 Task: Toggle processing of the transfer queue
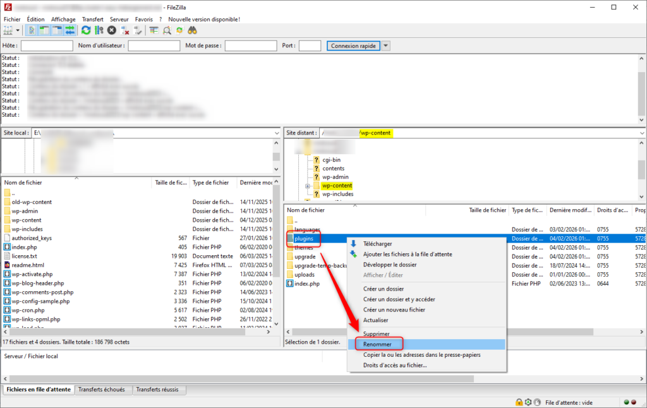click(99, 30)
